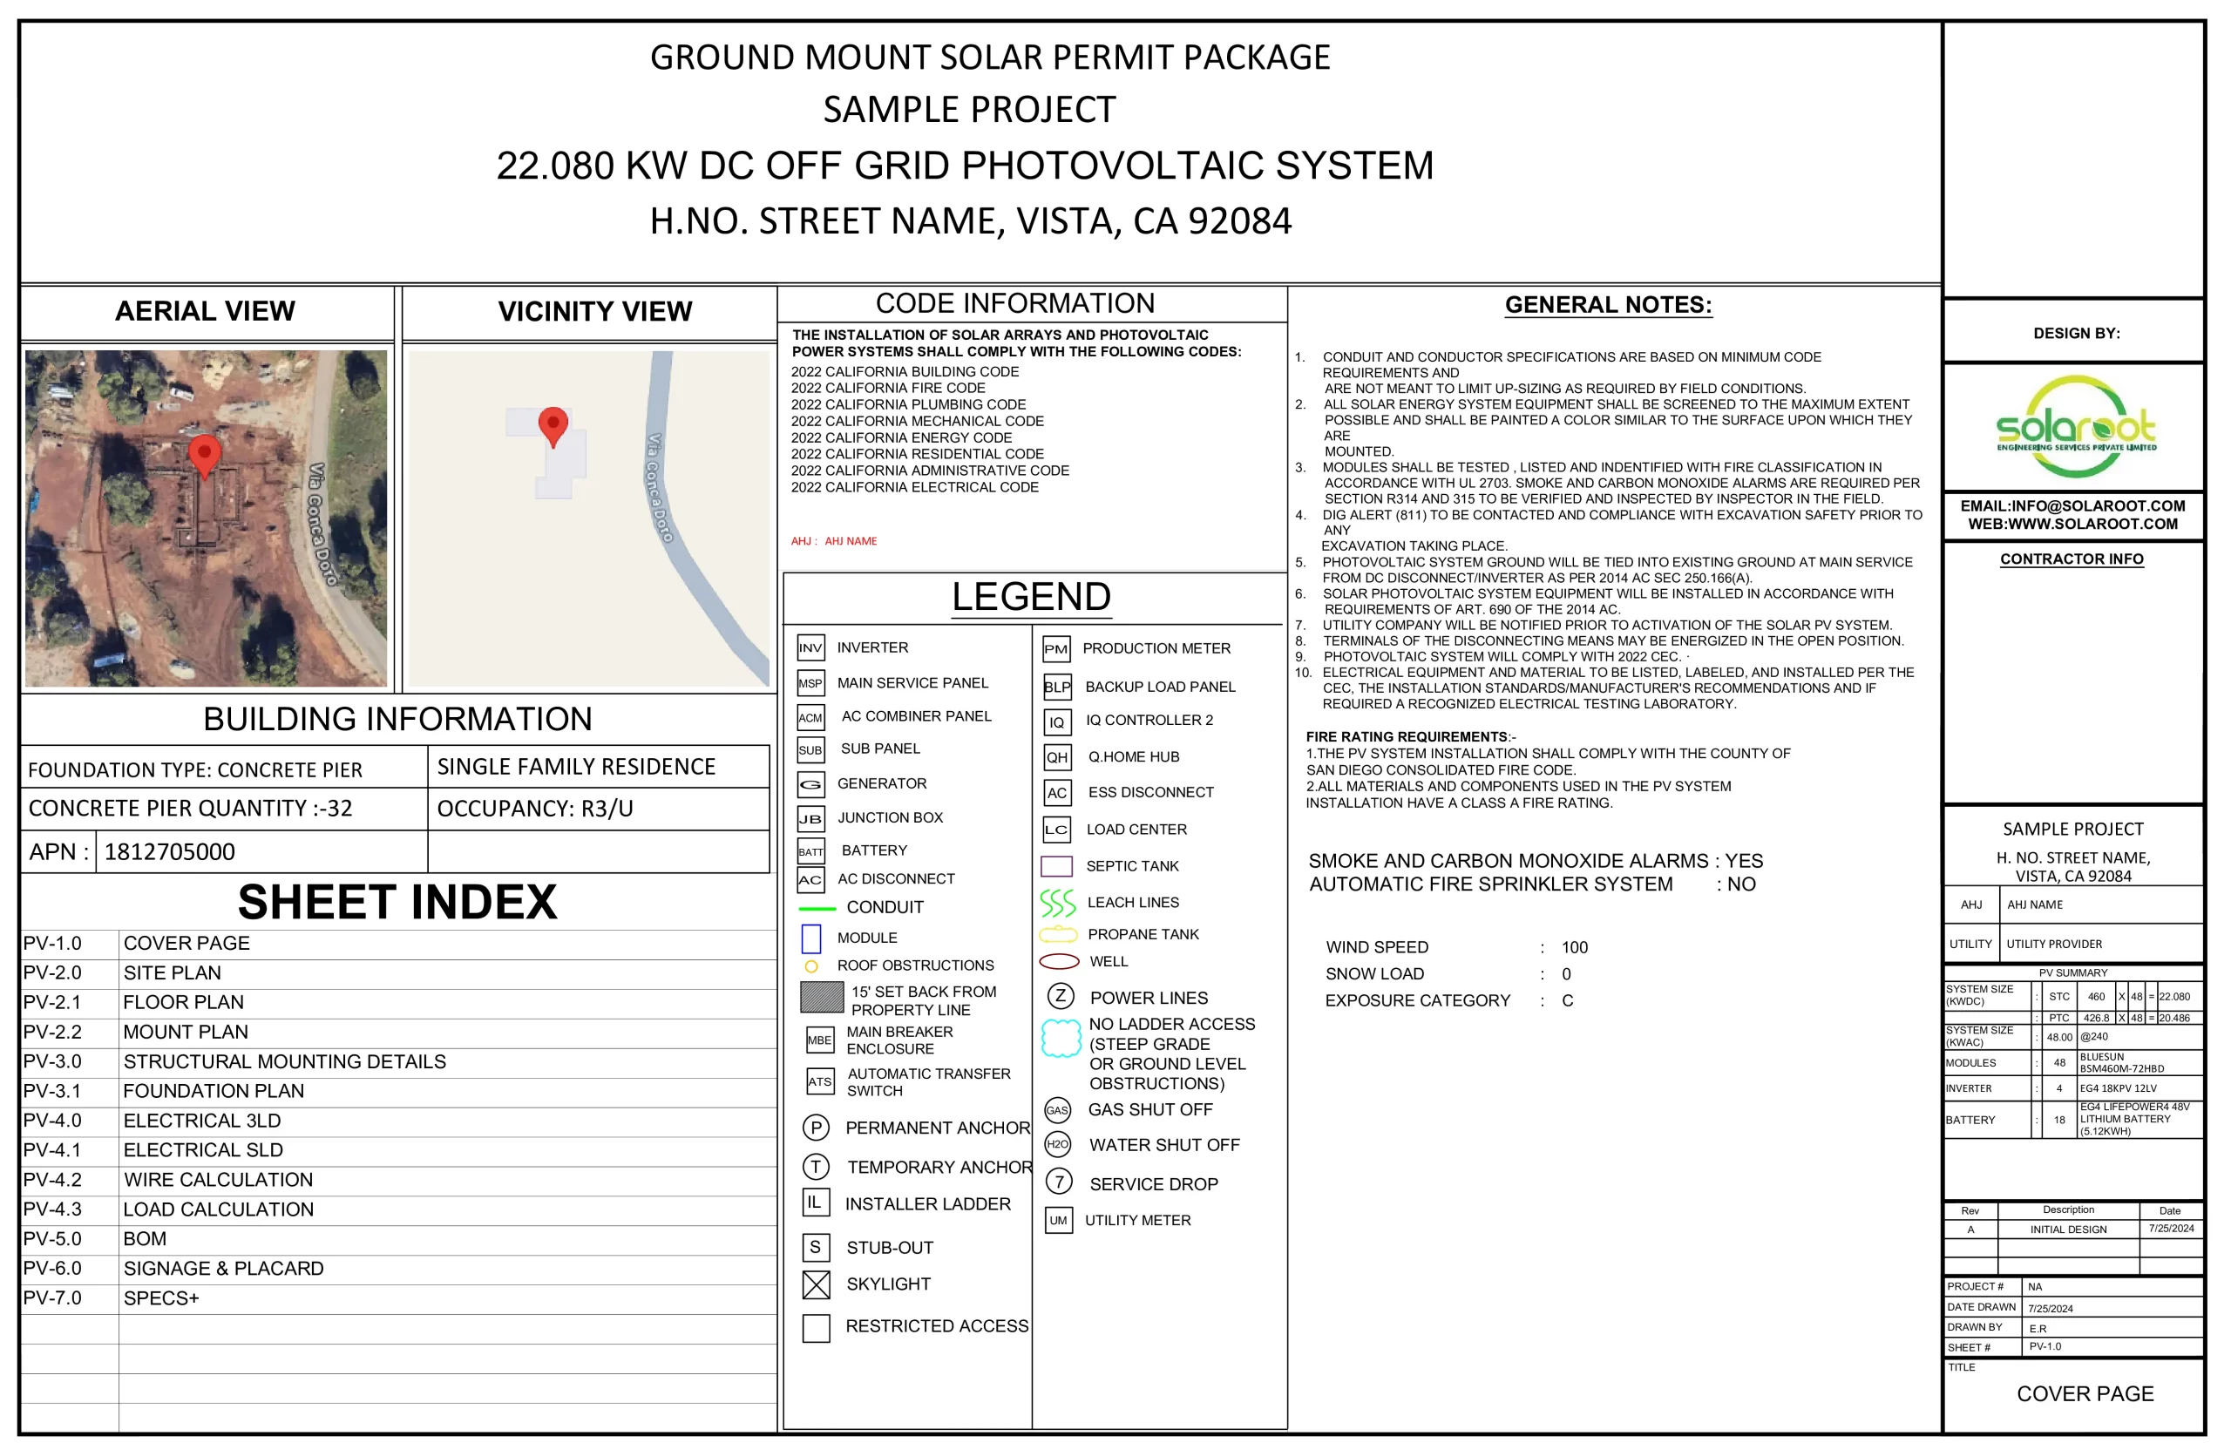Select PV-4.0 ELECTRICAL 3LD index row

click(398, 1121)
